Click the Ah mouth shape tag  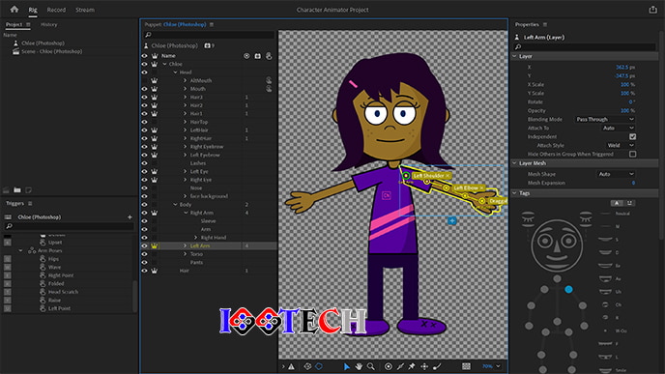click(x=606, y=278)
